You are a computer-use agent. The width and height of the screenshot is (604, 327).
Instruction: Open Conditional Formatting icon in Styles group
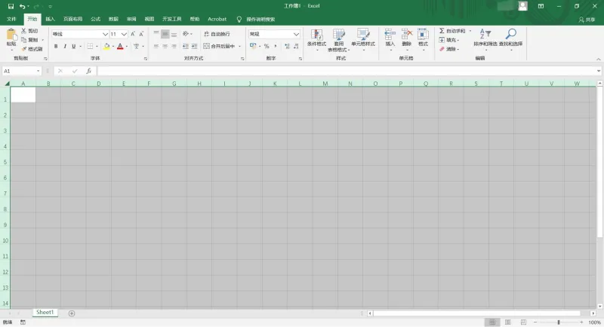point(316,34)
